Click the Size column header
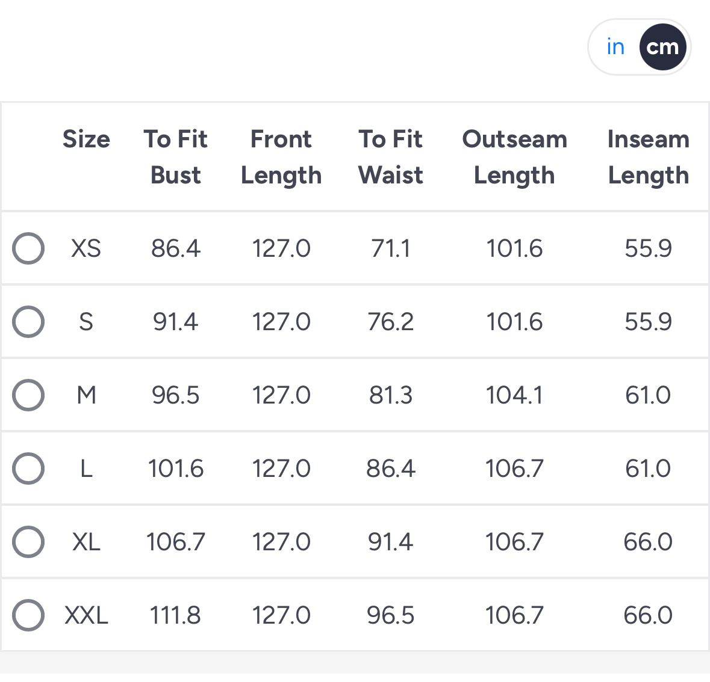Viewport: 710px width, 682px height. click(86, 140)
